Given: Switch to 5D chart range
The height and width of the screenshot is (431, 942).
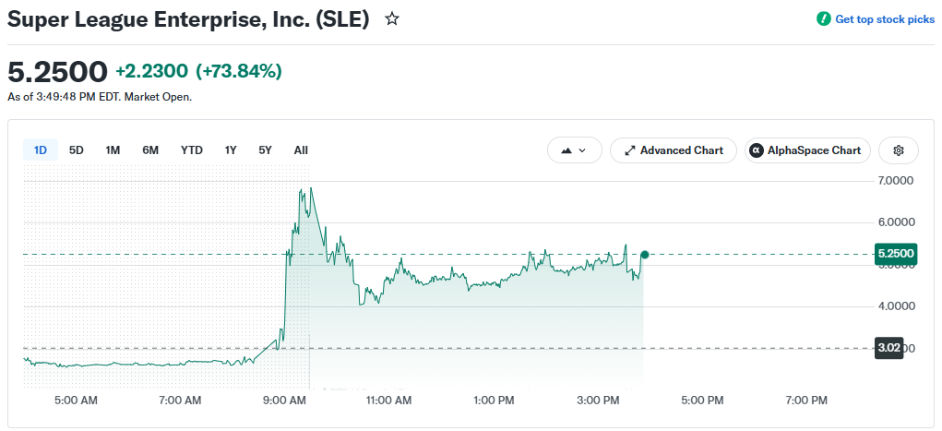Looking at the screenshot, I should tap(77, 150).
